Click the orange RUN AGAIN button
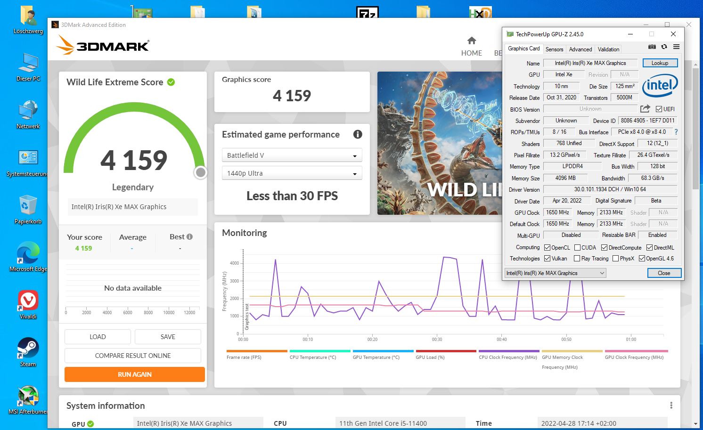The width and height of the screenshot is (703, 430). tap(135, 374)
